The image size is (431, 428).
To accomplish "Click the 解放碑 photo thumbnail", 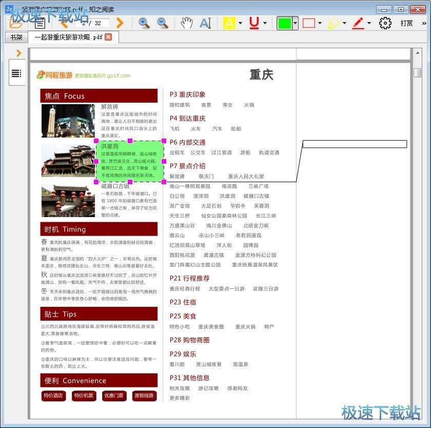I will 68,121.
